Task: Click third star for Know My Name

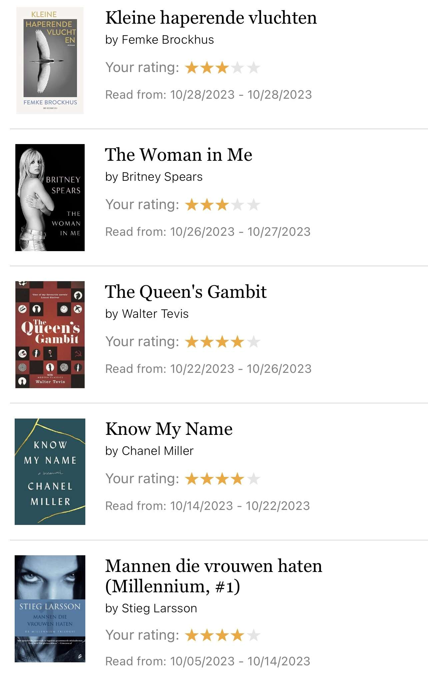Action: [x=222, y=479]
